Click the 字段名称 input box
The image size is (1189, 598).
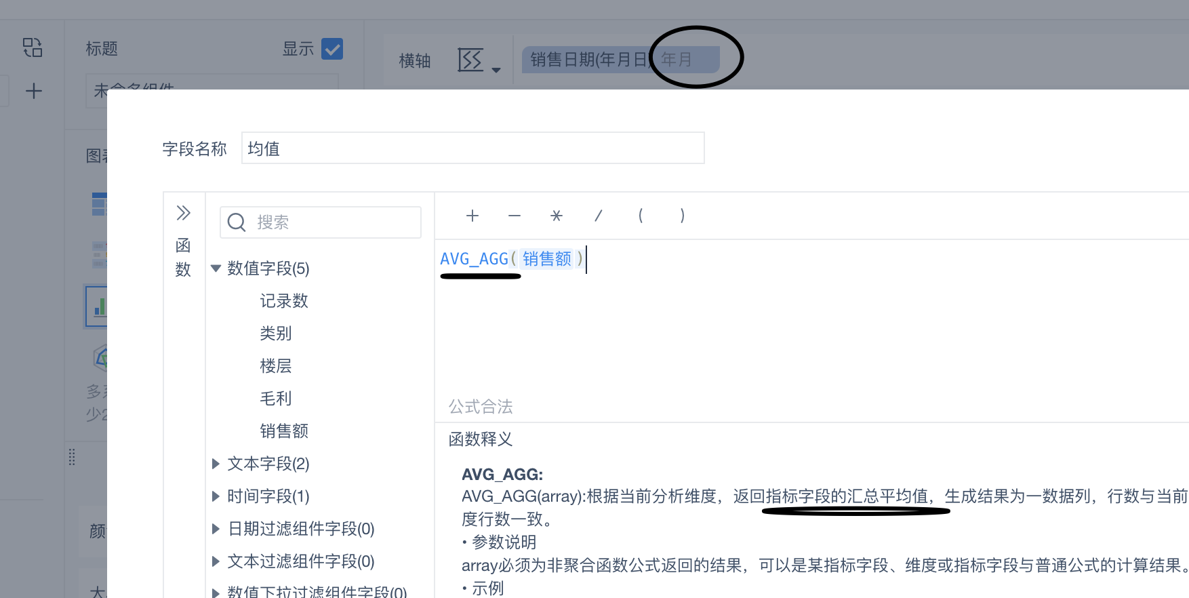point(473,148)
